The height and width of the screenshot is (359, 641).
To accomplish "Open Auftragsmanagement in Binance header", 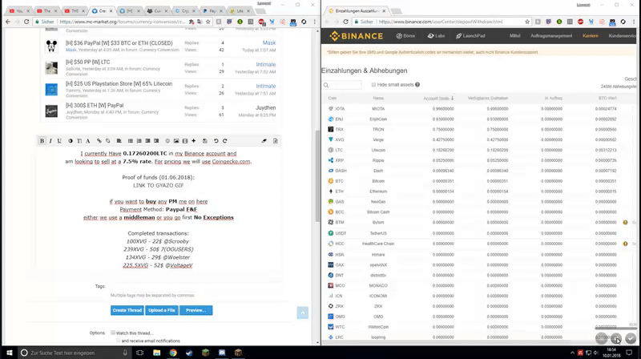I will (551, 36).
